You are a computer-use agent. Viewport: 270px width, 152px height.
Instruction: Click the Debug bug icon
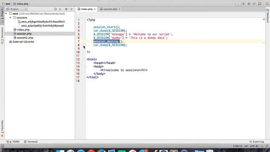click(x=249, y=4)
